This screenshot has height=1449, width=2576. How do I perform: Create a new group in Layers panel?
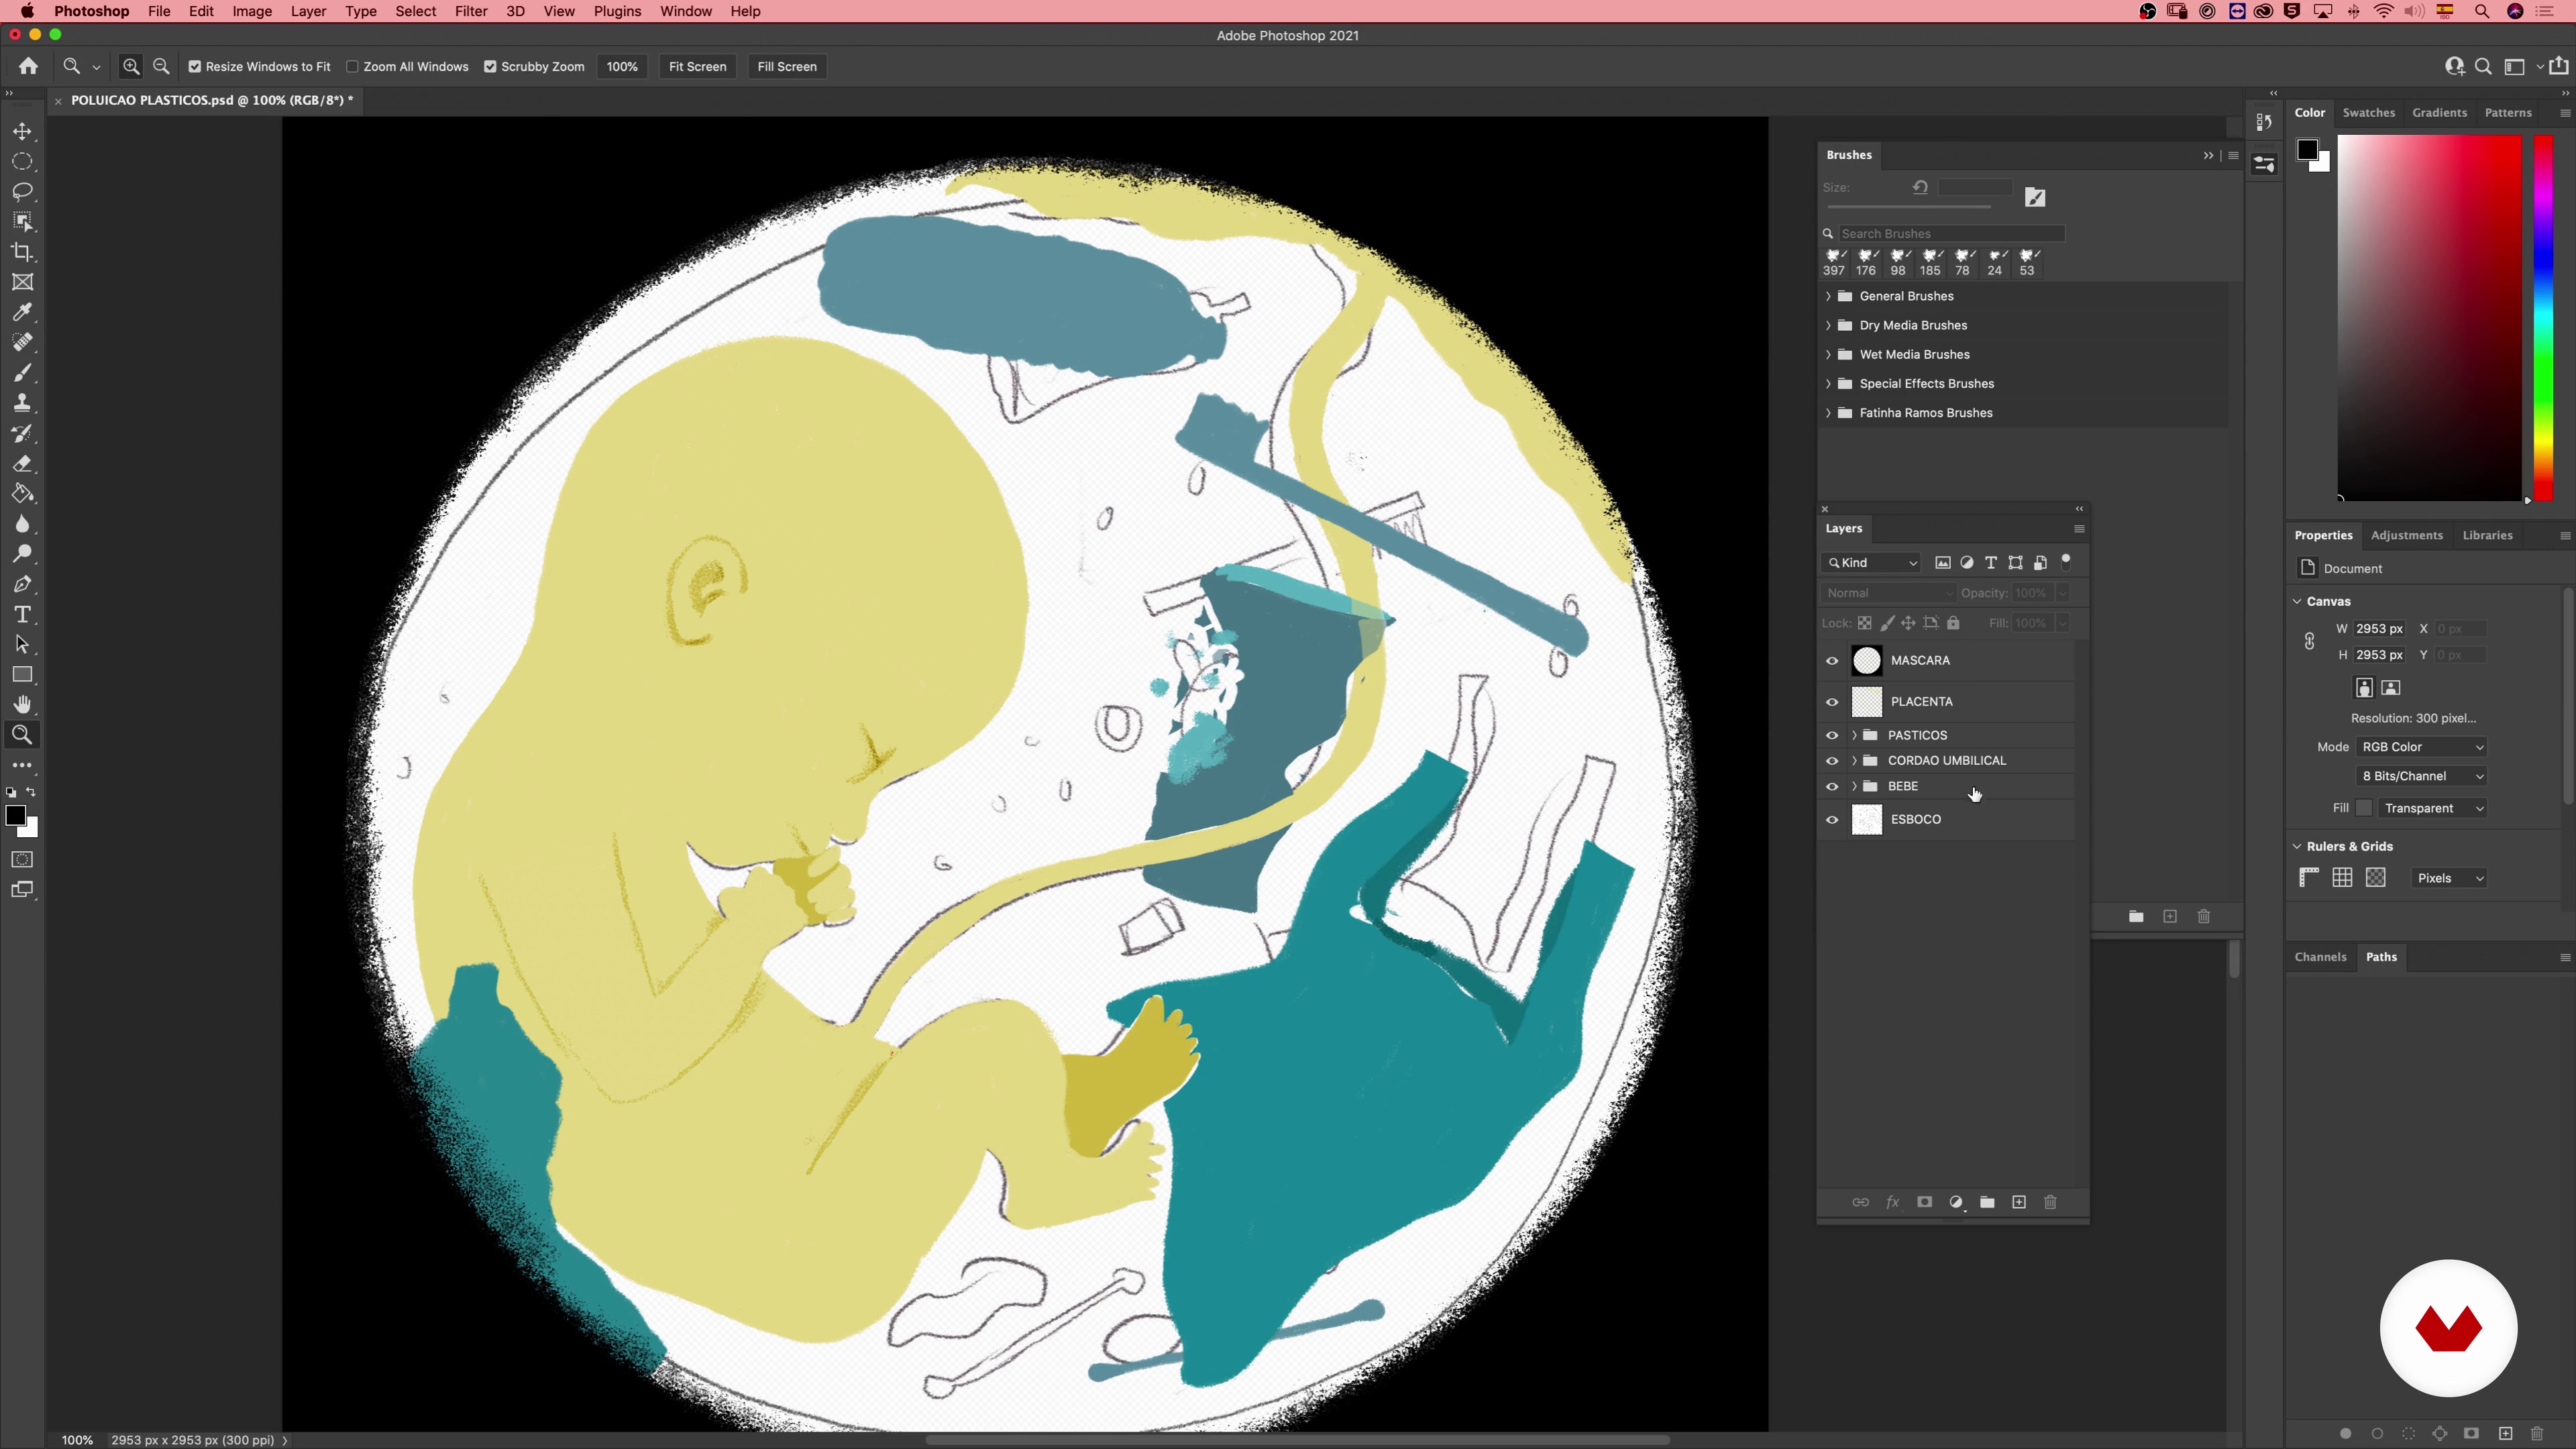click(1987, 1202)
